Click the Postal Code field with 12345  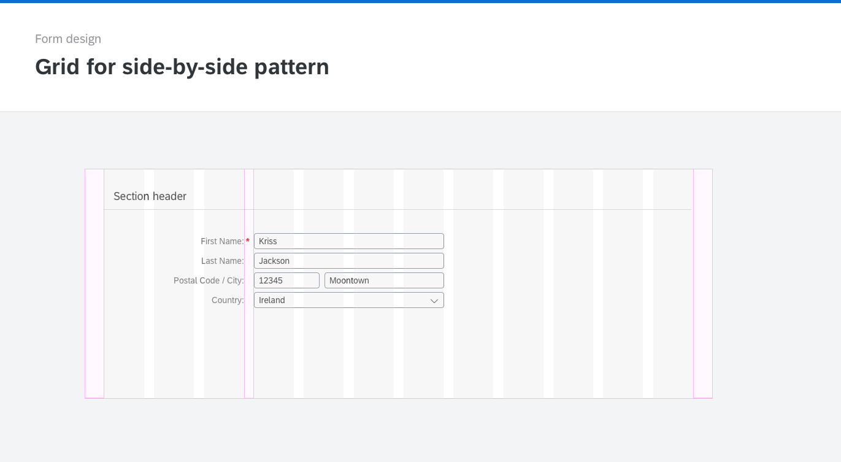(286, 280)
